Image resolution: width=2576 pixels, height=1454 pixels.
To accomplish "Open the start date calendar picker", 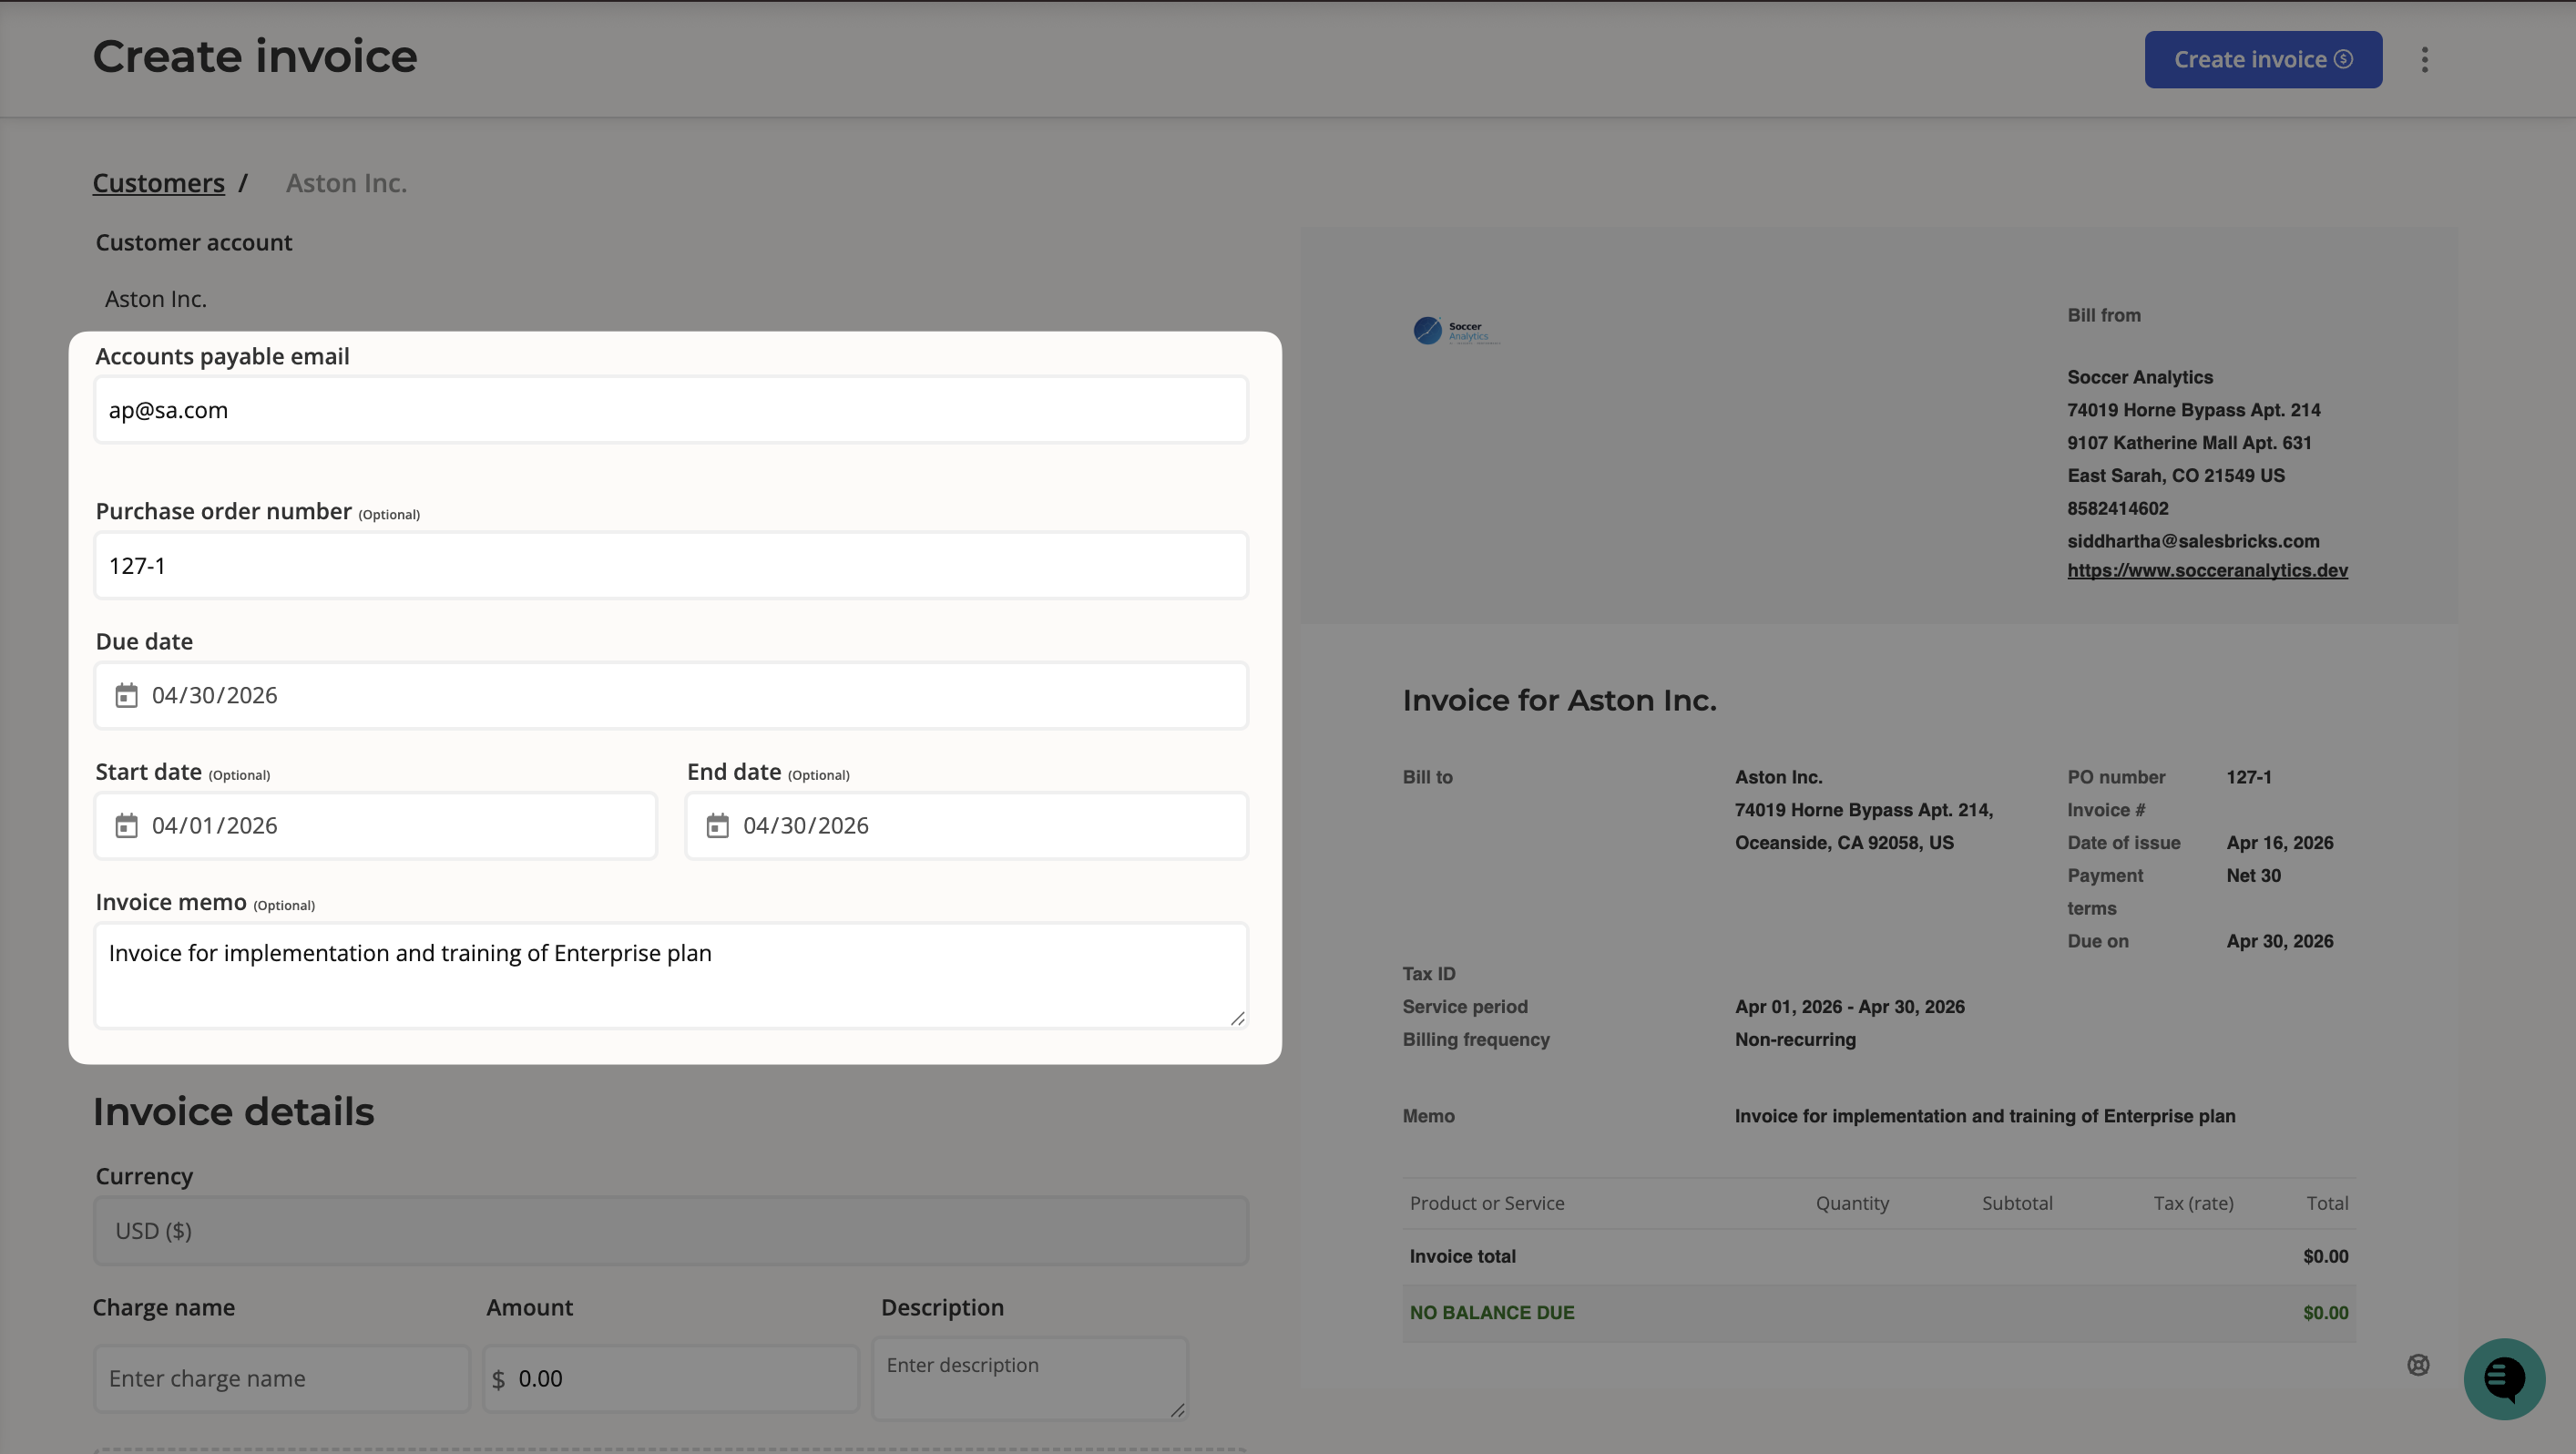I will tap(127, 825).
